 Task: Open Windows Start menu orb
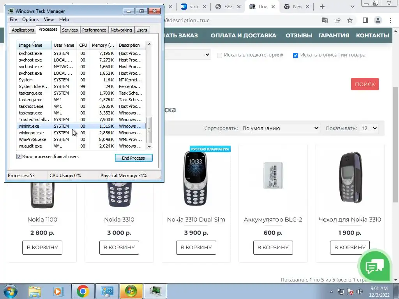click(x=11, y=291)
